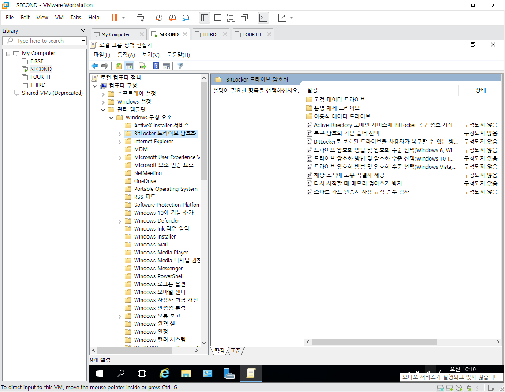
Task: Close the Library panel
Action: click(x=83, y=30)
